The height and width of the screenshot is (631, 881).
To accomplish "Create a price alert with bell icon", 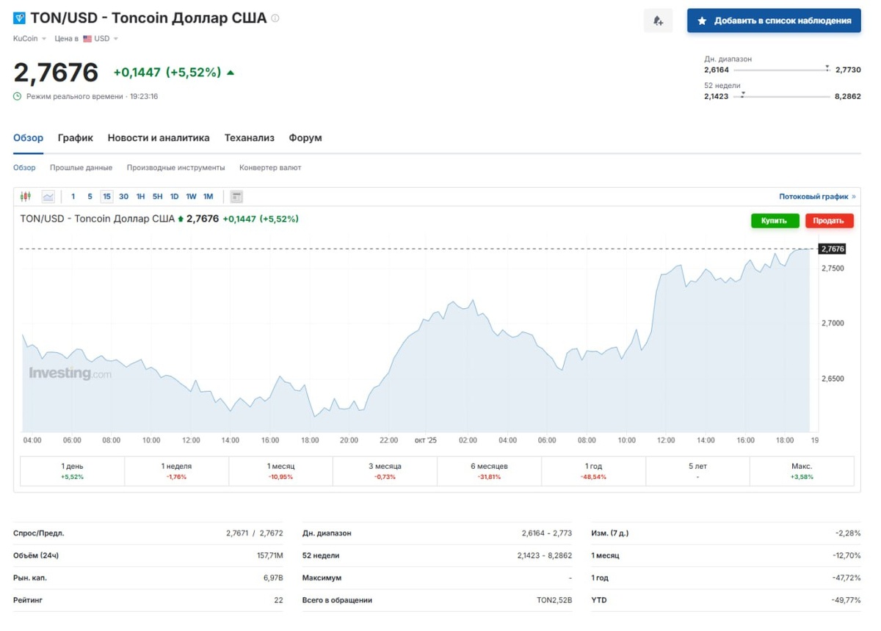I will click(658, 21).
